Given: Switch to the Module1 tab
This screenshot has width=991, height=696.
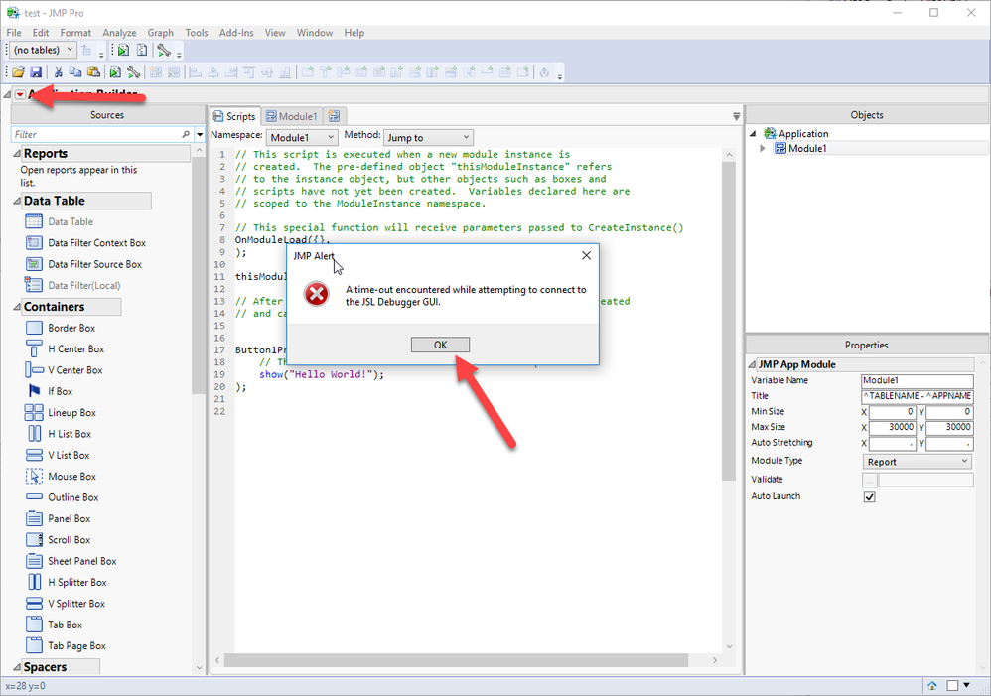Looking at the screenshot, I should pos(291,116).
